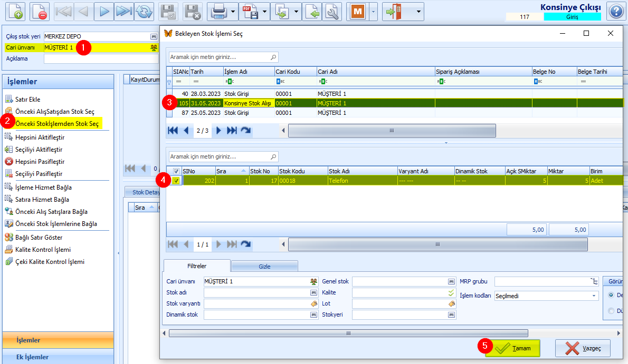Click the copy document toolbar icon

(x=282, y=11)
